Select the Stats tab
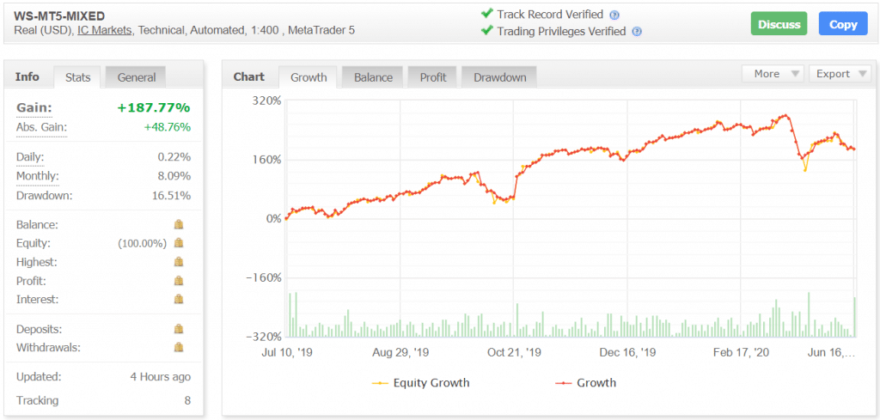880x420 pixels. coord(77,77)
